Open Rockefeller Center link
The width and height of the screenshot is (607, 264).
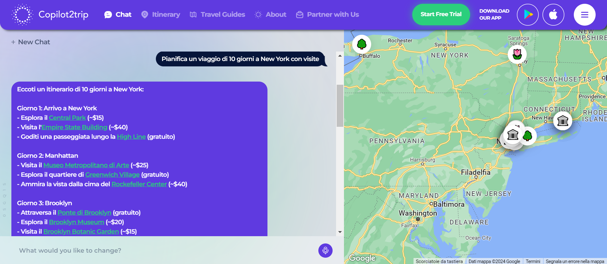click(x=139, y=184)
